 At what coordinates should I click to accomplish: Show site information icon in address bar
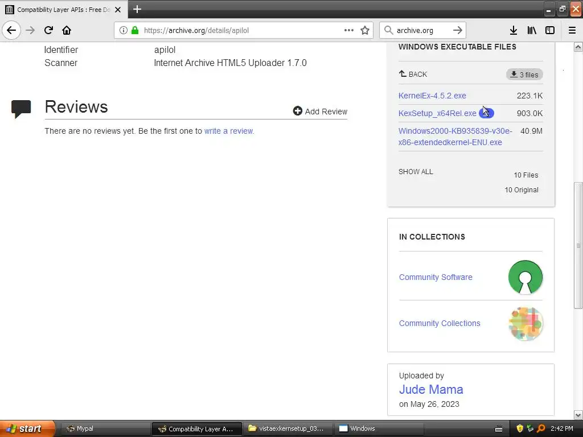(124, 30)
